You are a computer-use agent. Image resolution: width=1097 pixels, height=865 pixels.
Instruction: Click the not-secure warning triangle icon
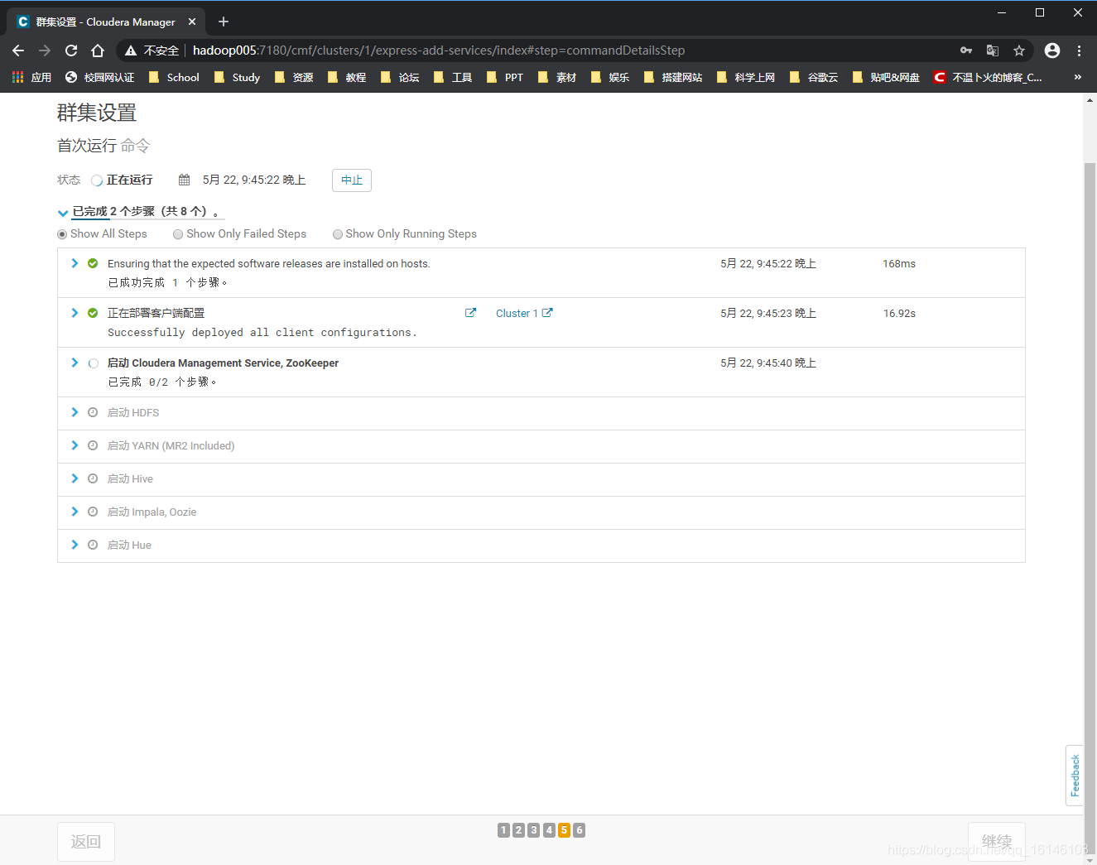coord(131,50)
